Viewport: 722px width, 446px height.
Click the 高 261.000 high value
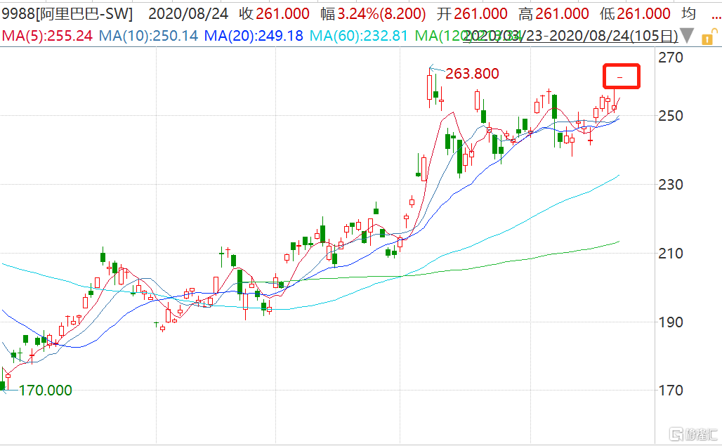[x=562, y=14]
